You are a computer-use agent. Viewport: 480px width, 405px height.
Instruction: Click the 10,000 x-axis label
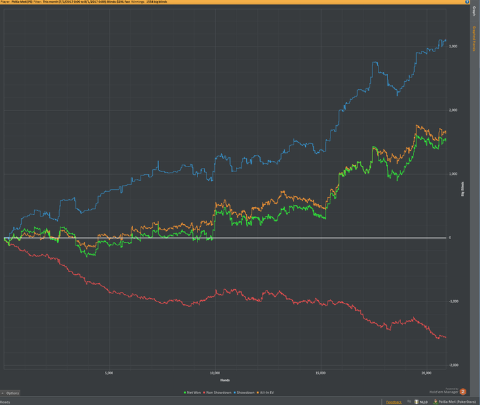[215, 373]
